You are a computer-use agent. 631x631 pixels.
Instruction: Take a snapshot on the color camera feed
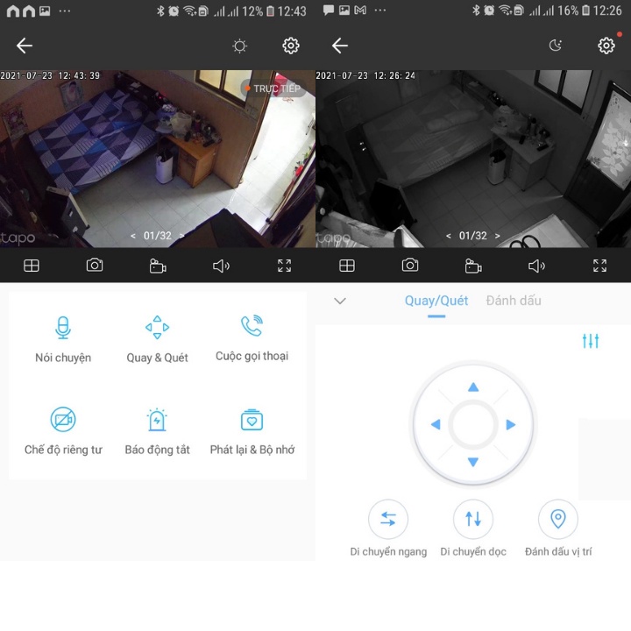coord(95,266)
